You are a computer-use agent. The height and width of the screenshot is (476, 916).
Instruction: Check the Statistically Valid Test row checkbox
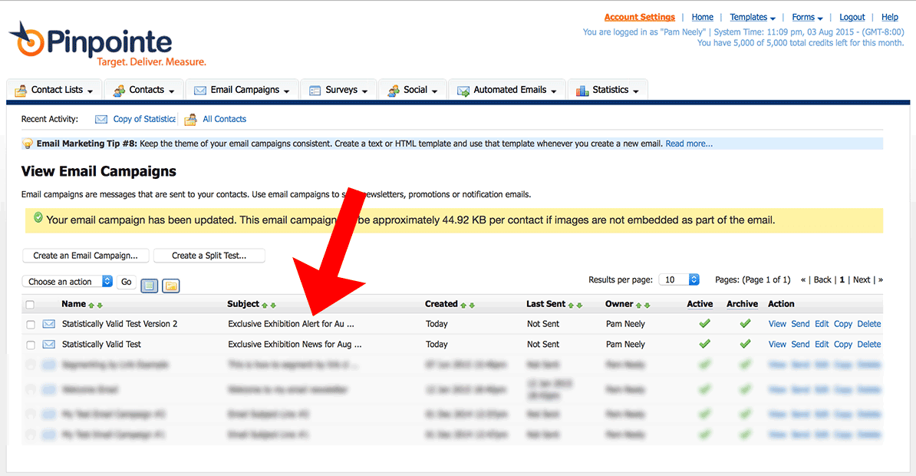coord(31,345)
